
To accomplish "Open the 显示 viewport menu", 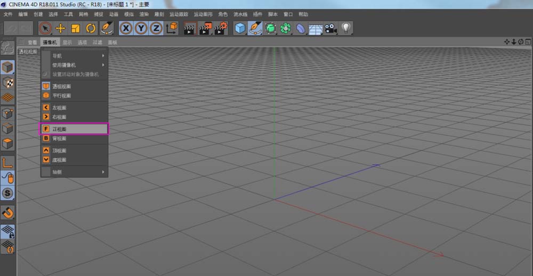I will click(67, 43).
